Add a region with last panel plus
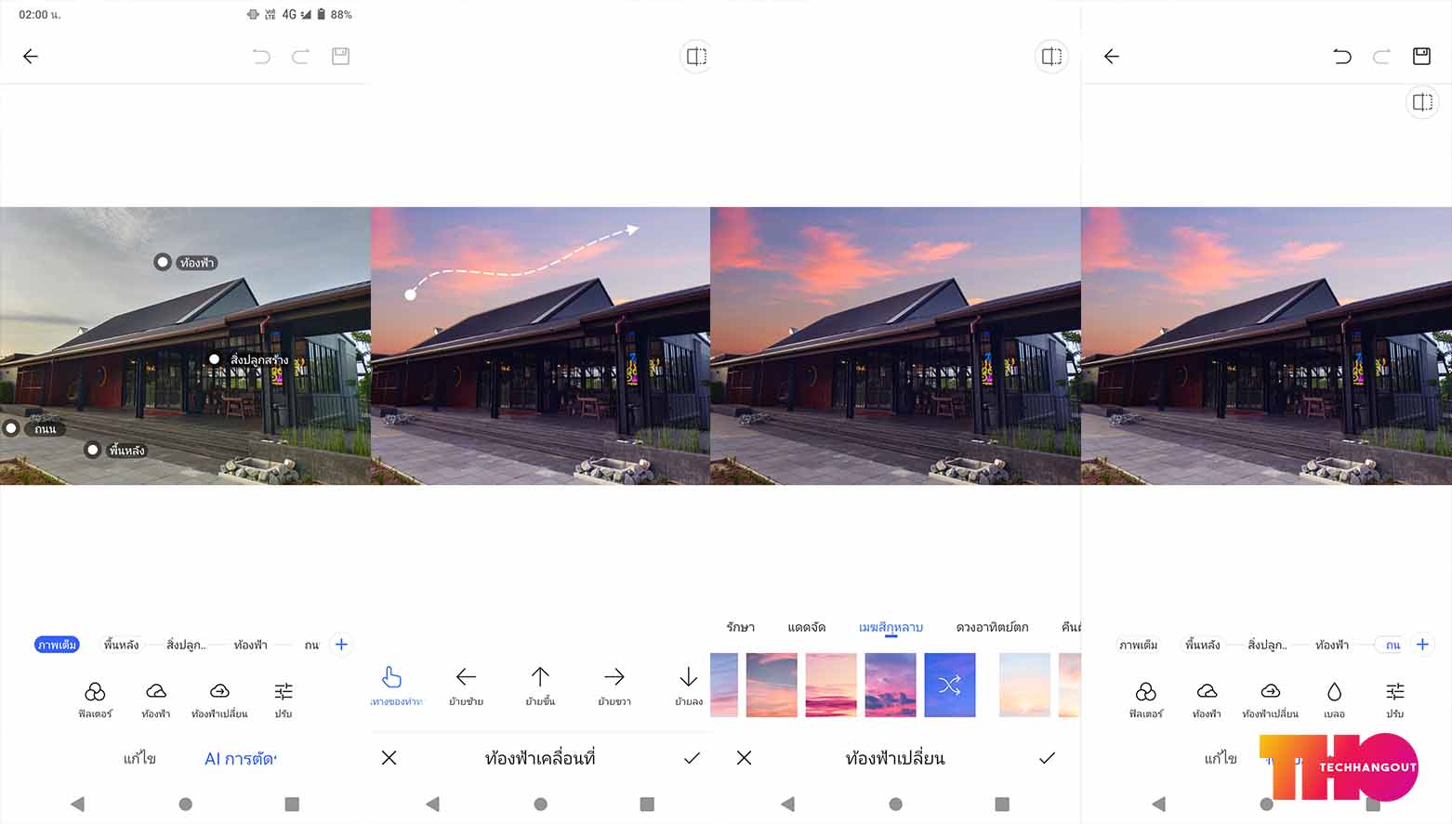 [x=1422, y=645]
